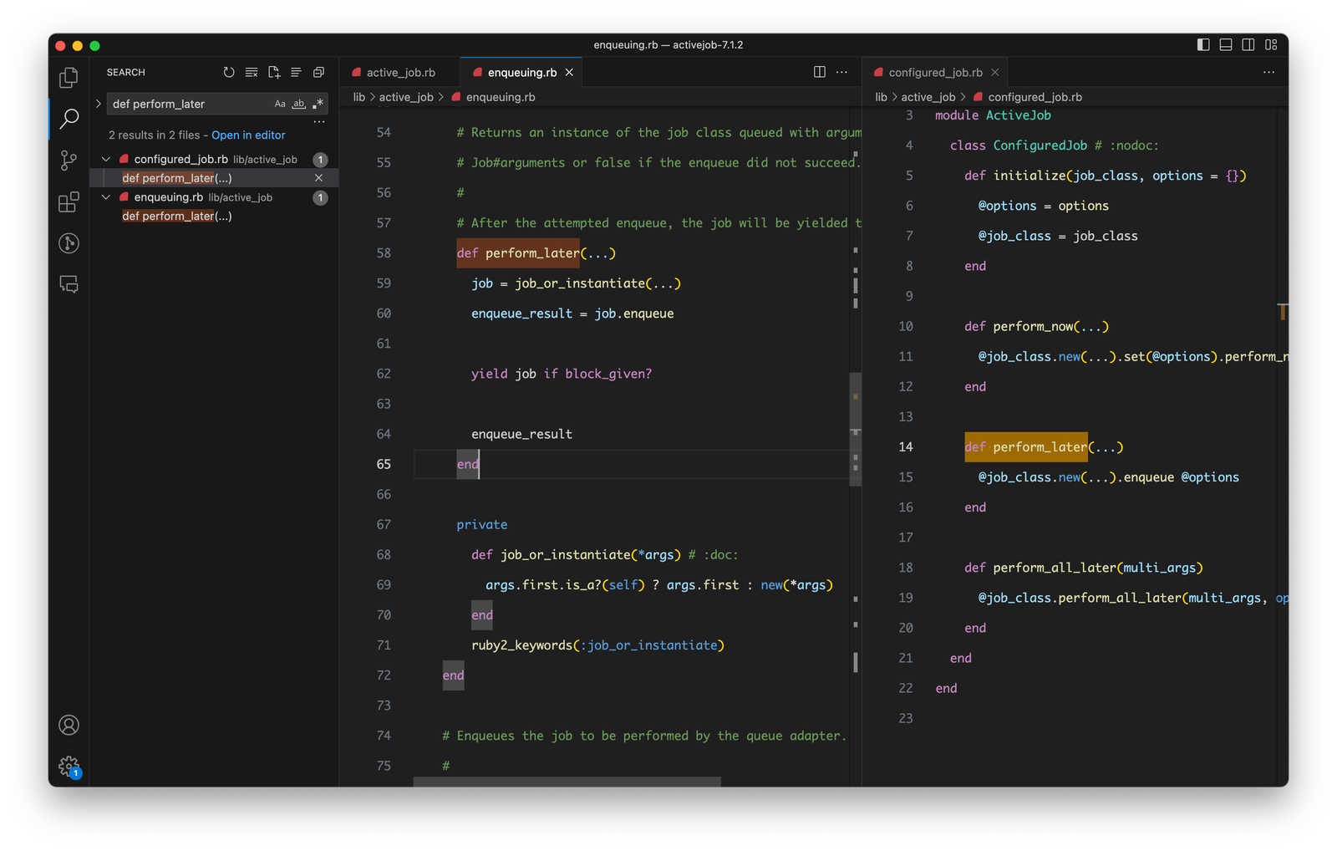The width and height of the screenshot is (1337, 851).
Task: Open the chat panel icon in the sidebar
Action: [x=68, y=285]
